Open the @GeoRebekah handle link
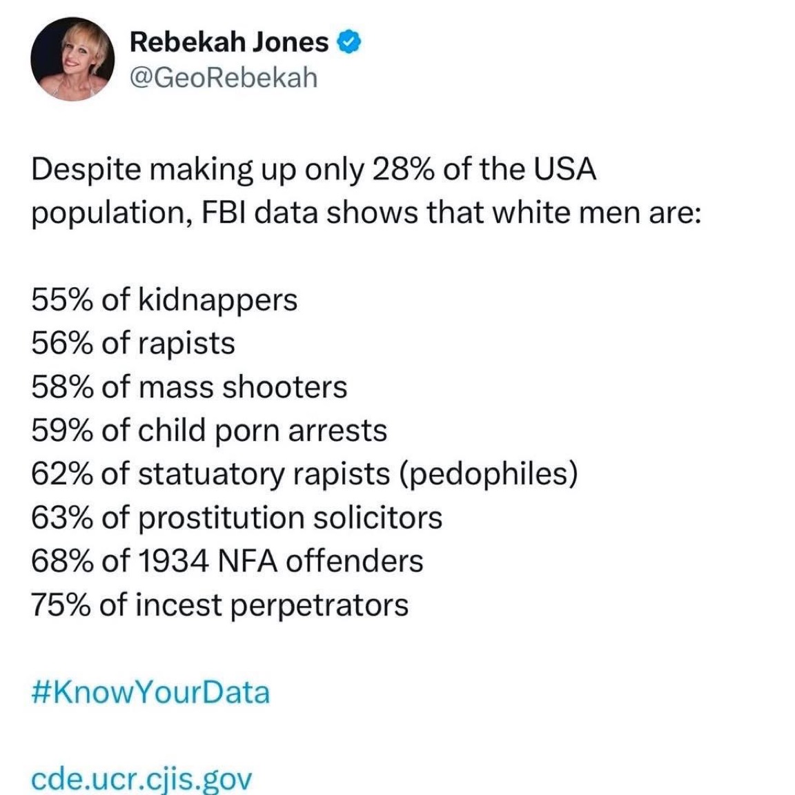 224,77
